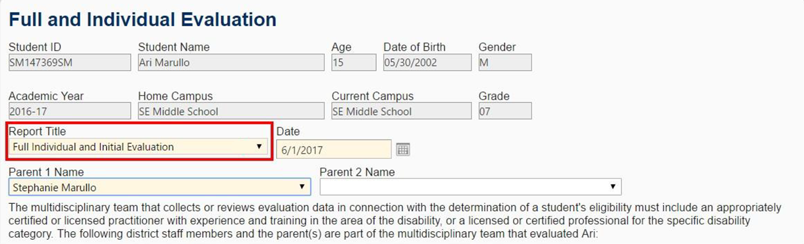This screenshot has height=244, width=804.
Task: Click the Full and Individual Evaluation heading
Action: point(143,20)
